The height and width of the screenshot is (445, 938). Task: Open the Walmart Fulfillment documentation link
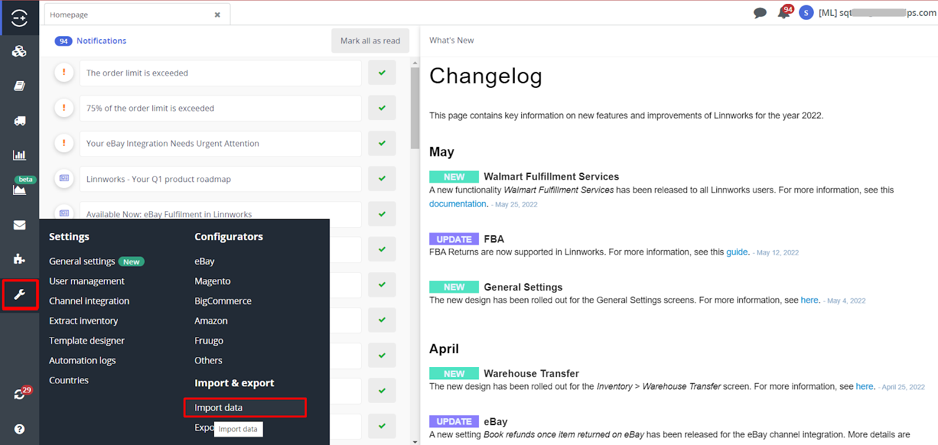(458, 204)
